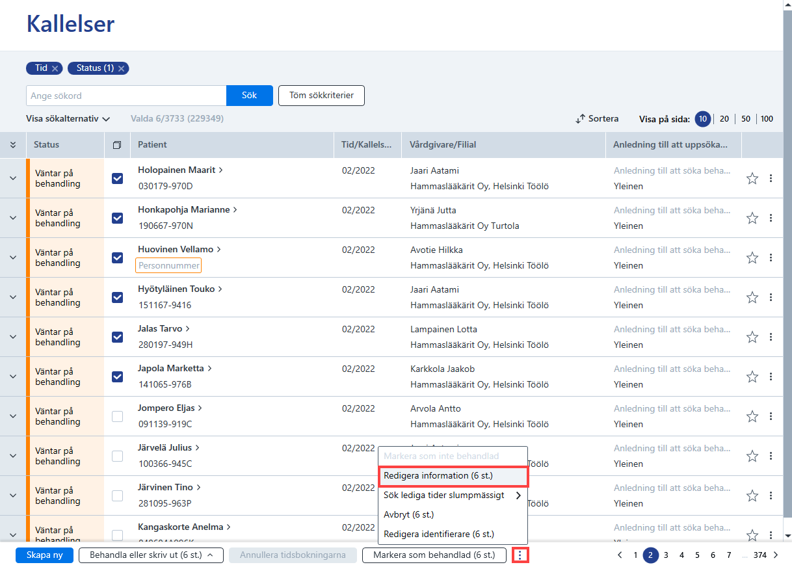Expand Visa sökalternativ search options
This screenshot has height=567, width=792.
[68, 119]
